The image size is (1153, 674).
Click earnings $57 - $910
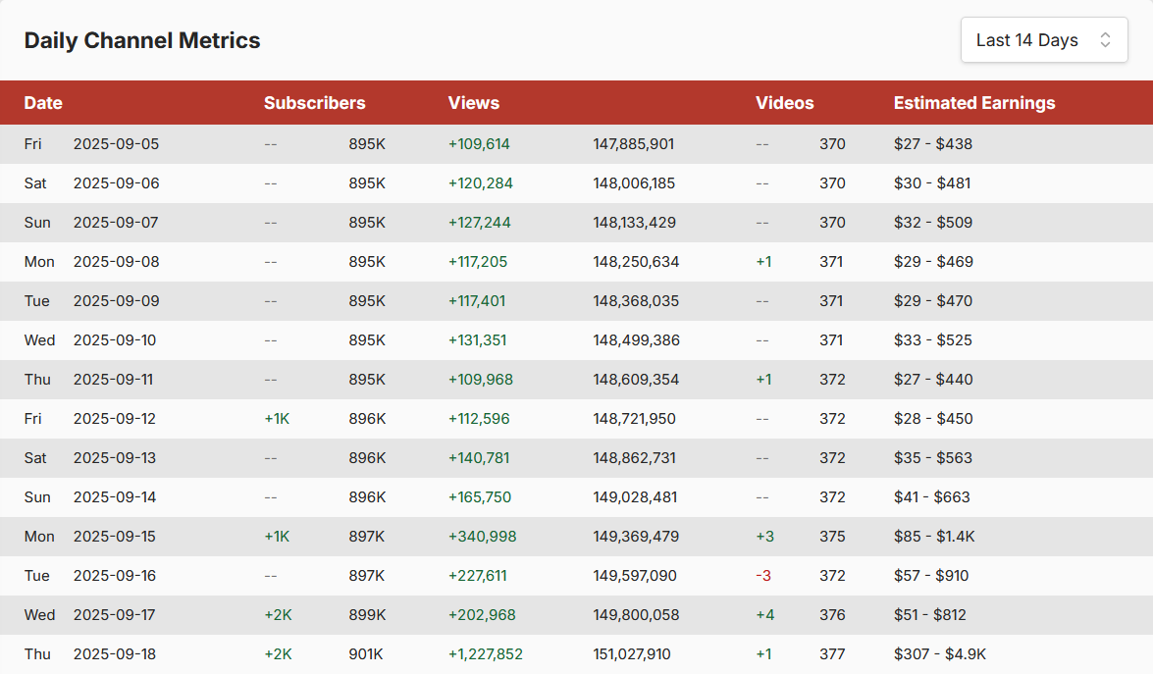[x=931, y=576]
